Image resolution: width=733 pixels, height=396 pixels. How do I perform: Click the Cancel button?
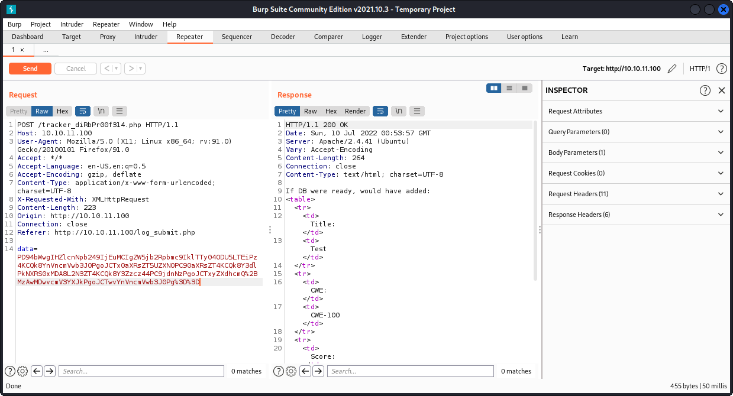[76, 69]
